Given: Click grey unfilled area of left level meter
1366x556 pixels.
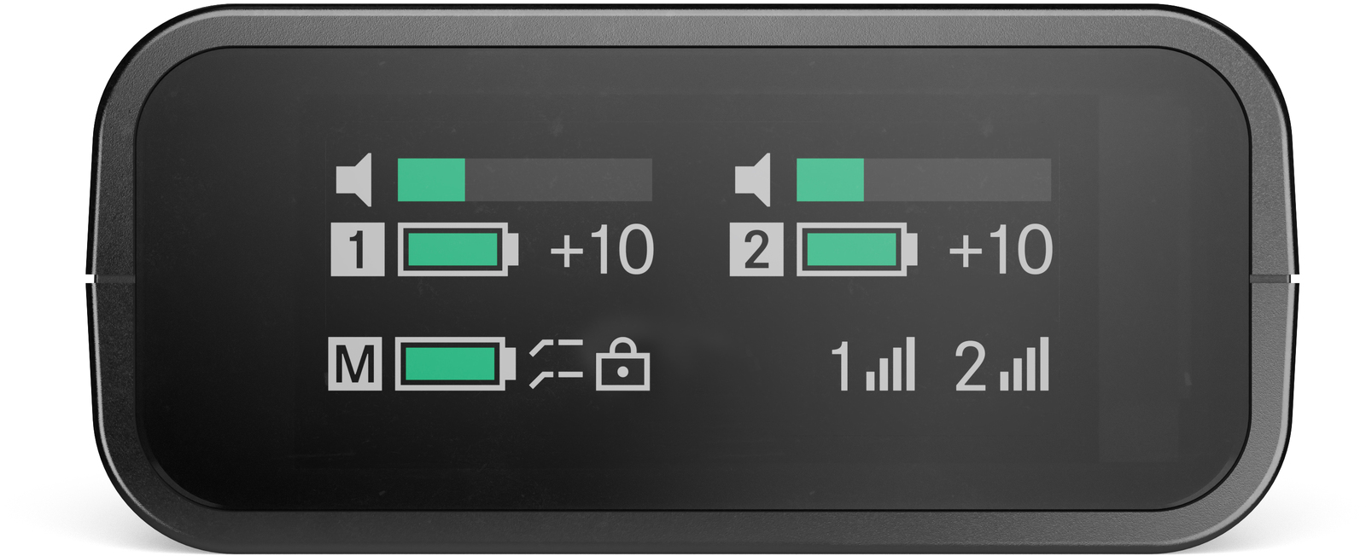Looking at the screenshot, I should pyautogui.click(x=558, y=180).
